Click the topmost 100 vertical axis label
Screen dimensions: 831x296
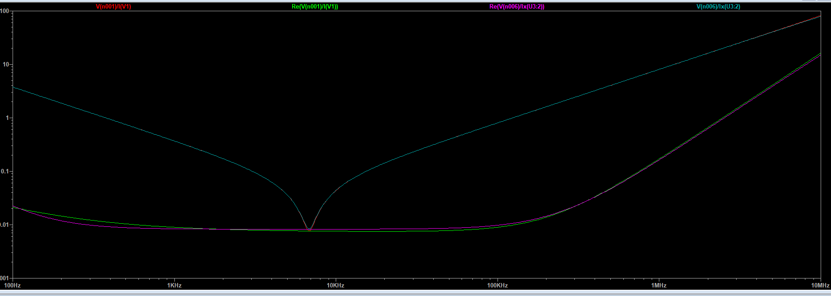[x=5, y=11]
